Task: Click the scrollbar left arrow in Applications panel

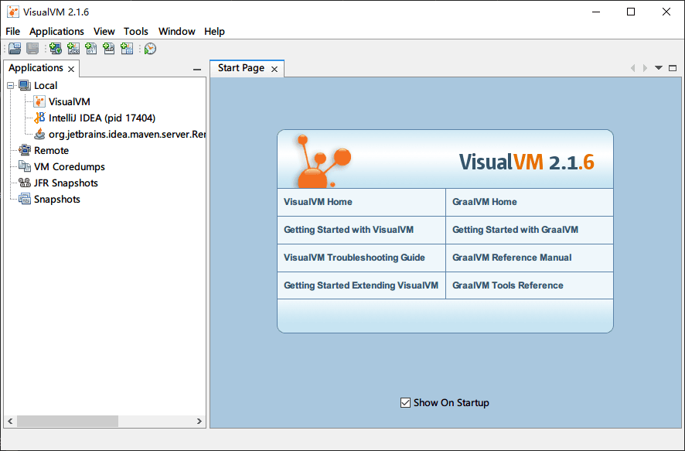Action: (10, 422)
